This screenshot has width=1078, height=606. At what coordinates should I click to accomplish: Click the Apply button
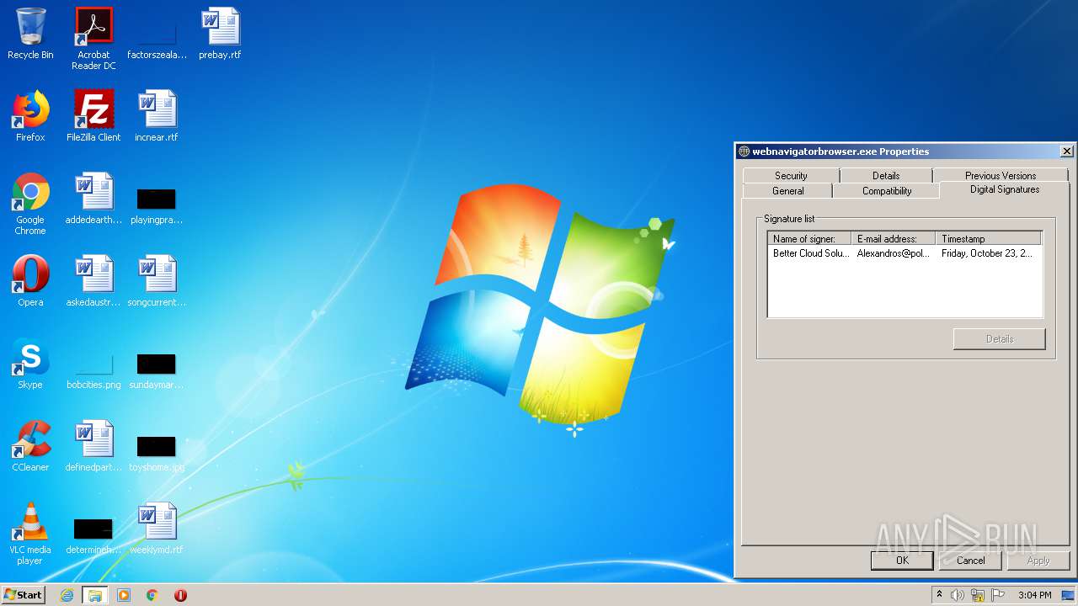click(1038, 561)
